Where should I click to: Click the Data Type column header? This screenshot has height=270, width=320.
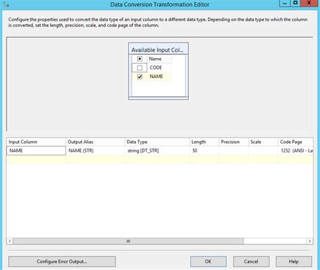pos(157,142)
